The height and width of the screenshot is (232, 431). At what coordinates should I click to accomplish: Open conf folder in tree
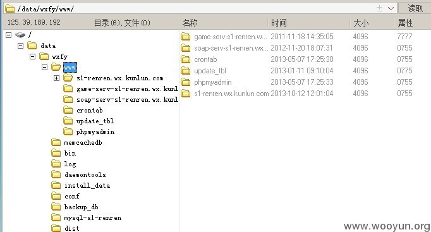click(72, 196)
